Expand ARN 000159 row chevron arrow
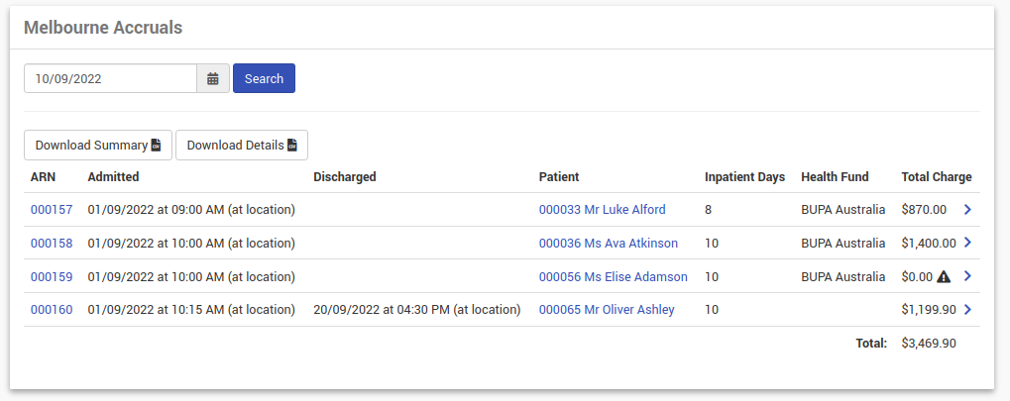 pos(967,276)
